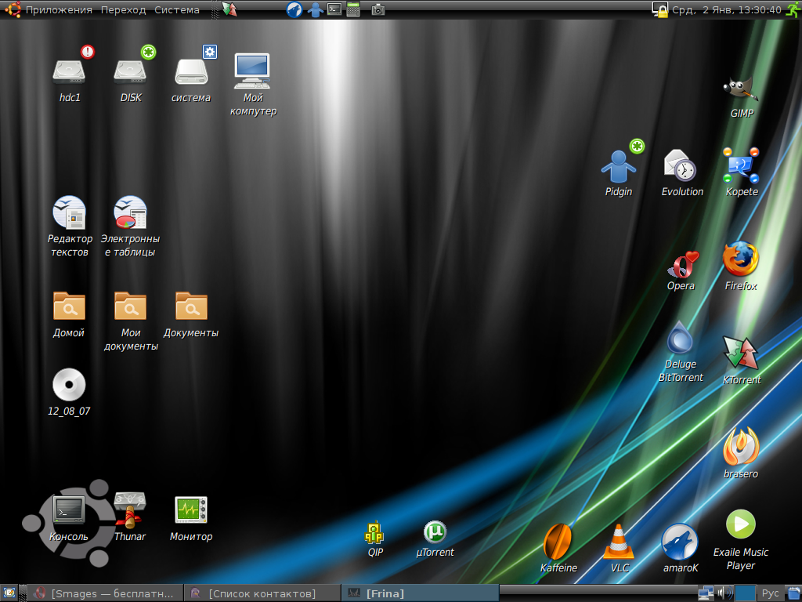Open the Переход menu
802x602 pixels.
pyautogui.click(x=123, y=9)
